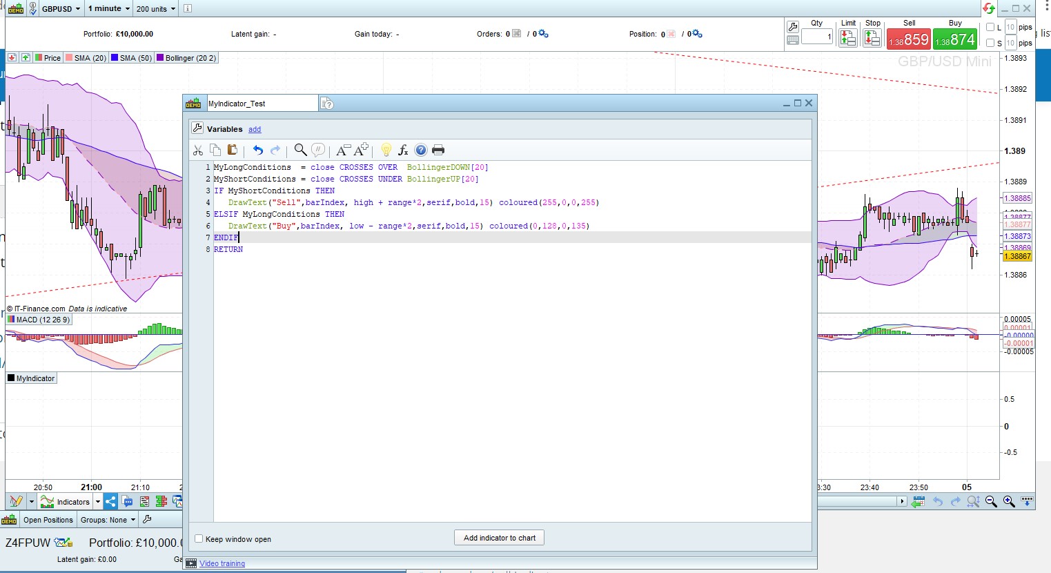Click the Qty quantity input field
Image resolution: width=1051 pixels, height=573 pixels.
(817, 37)
